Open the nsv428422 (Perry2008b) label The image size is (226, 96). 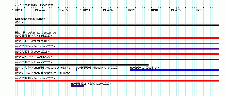(x=32, y=41)
